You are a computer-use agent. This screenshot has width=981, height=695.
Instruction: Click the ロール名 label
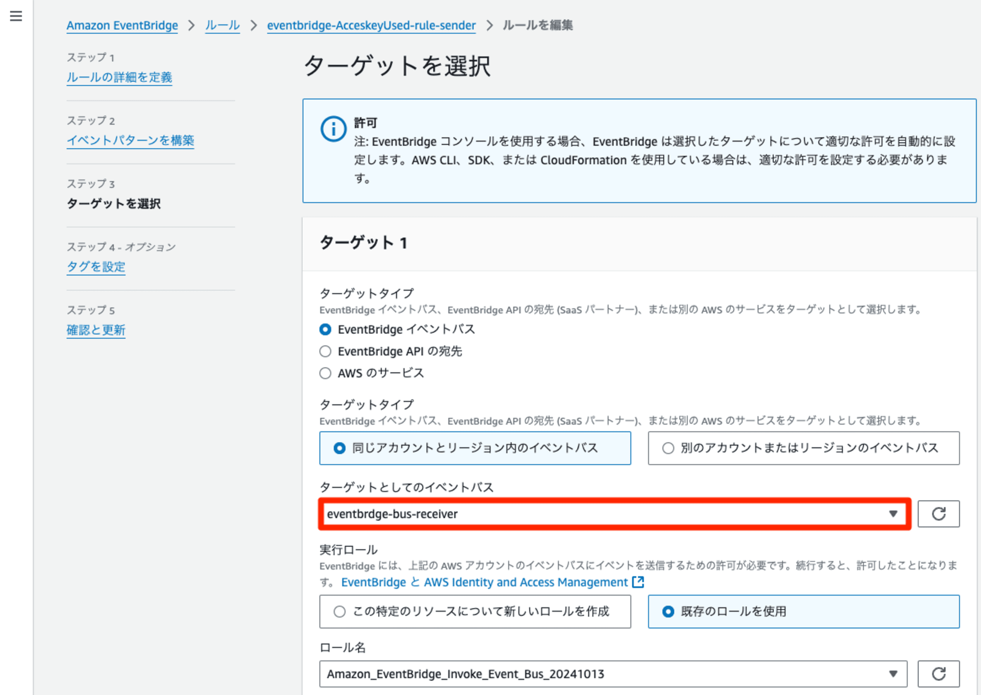click(x=342, y=647)
